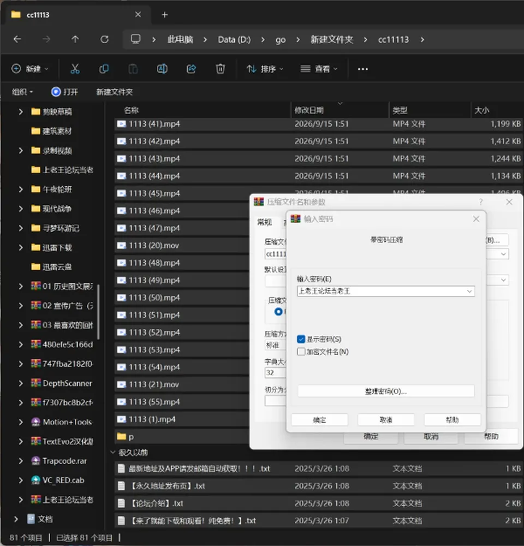Sort by 名称 column header
The image size is (524, 546).
tap(131, 110)
